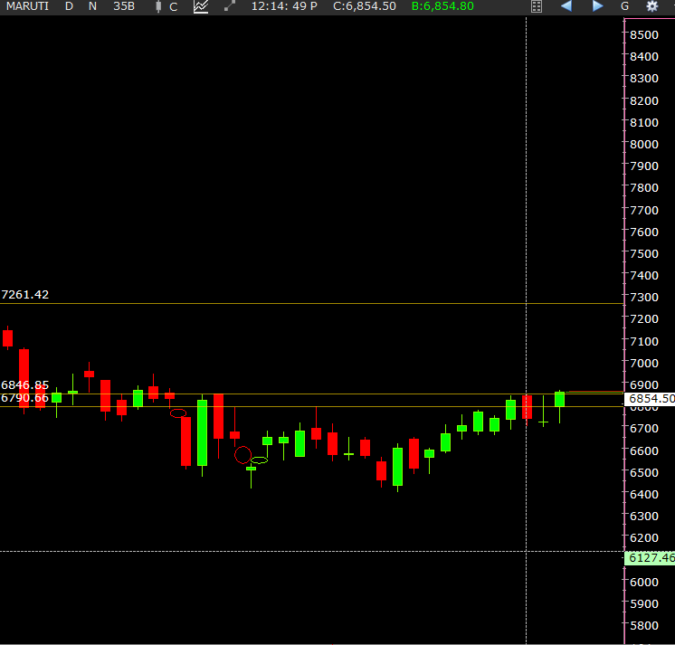Click the C:6,854.50 close price readout
Viewport: 675px width, 645px height.
365,6
